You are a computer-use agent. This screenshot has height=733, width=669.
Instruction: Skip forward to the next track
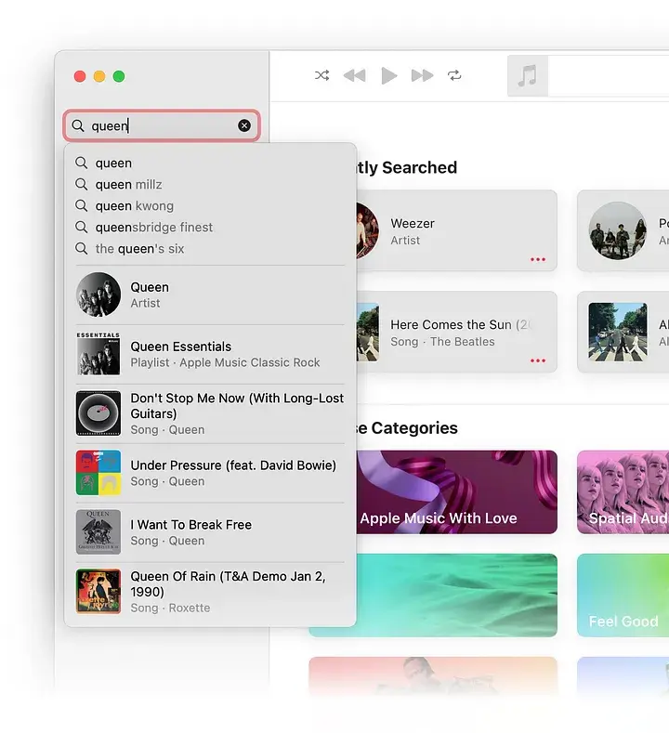[x=422, y=75]
